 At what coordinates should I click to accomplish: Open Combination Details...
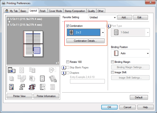pyautogui.click(x=85, y=41)
